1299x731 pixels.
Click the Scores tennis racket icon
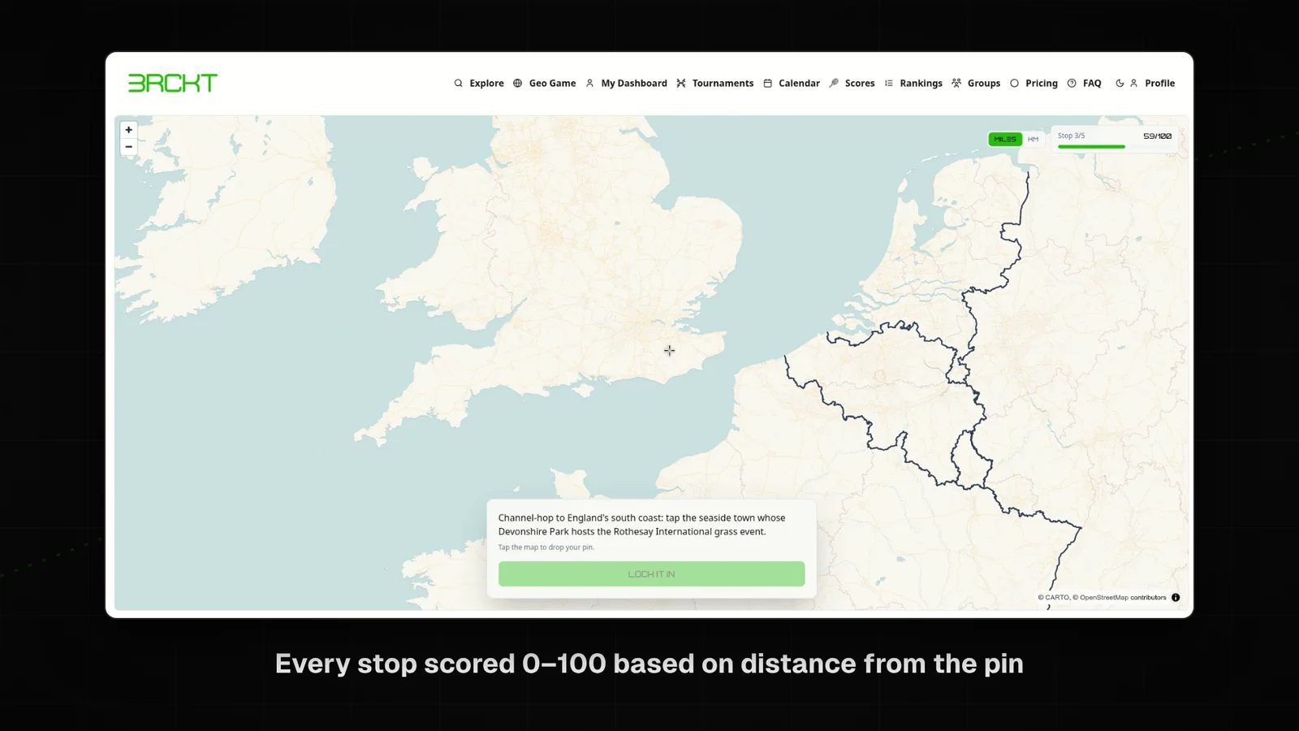834,83
